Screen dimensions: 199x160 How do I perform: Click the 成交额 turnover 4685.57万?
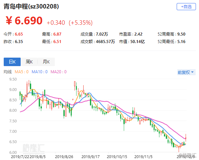tap(105, 42)
